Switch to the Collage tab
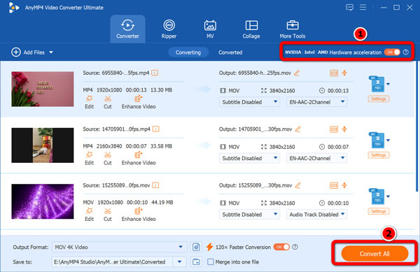The width and height of the screenshot is (420, 272). (x=251, y=29)
